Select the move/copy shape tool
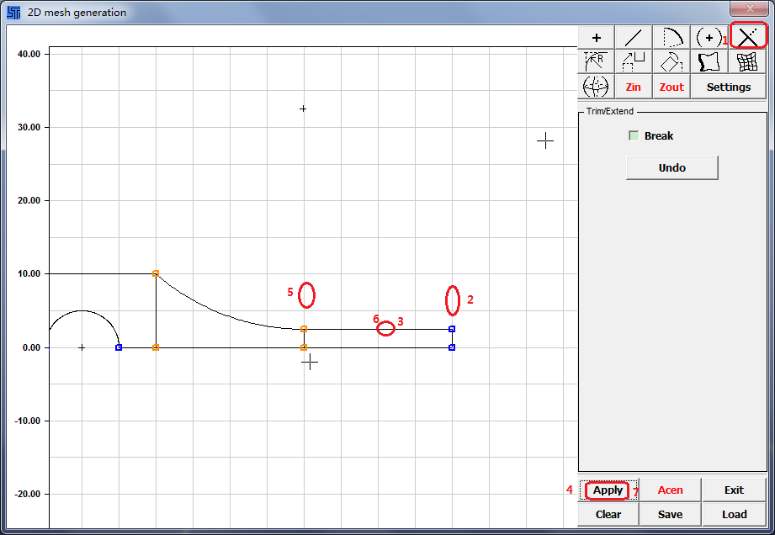 pyautogui.click(x=634, y=61)
